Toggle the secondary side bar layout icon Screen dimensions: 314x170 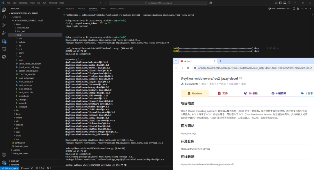[289, 3]
